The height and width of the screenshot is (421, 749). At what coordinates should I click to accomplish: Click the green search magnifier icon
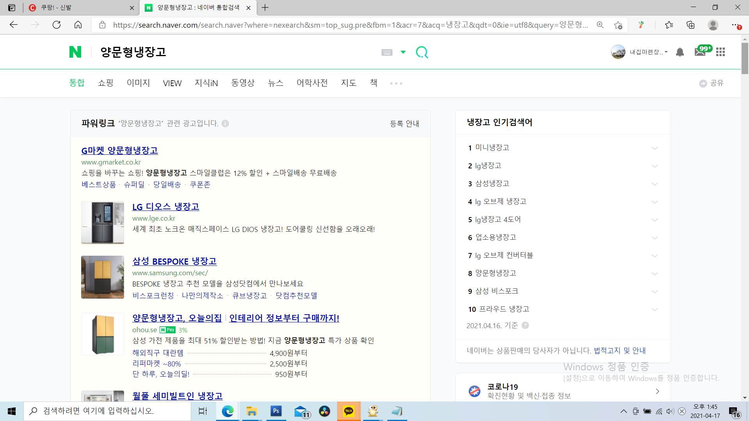[x=422, y=52]
